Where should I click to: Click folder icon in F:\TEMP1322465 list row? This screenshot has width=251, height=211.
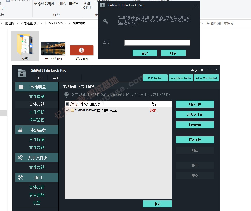72,110
